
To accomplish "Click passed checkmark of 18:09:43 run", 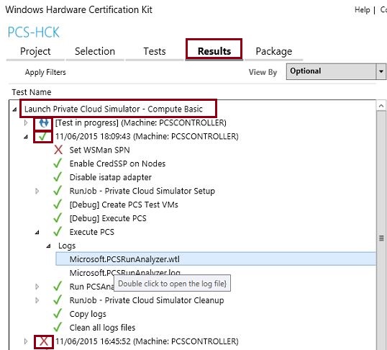I will [42, 136].
